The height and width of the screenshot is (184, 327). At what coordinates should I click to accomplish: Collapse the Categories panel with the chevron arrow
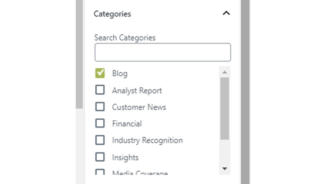[x=226, y=13]
